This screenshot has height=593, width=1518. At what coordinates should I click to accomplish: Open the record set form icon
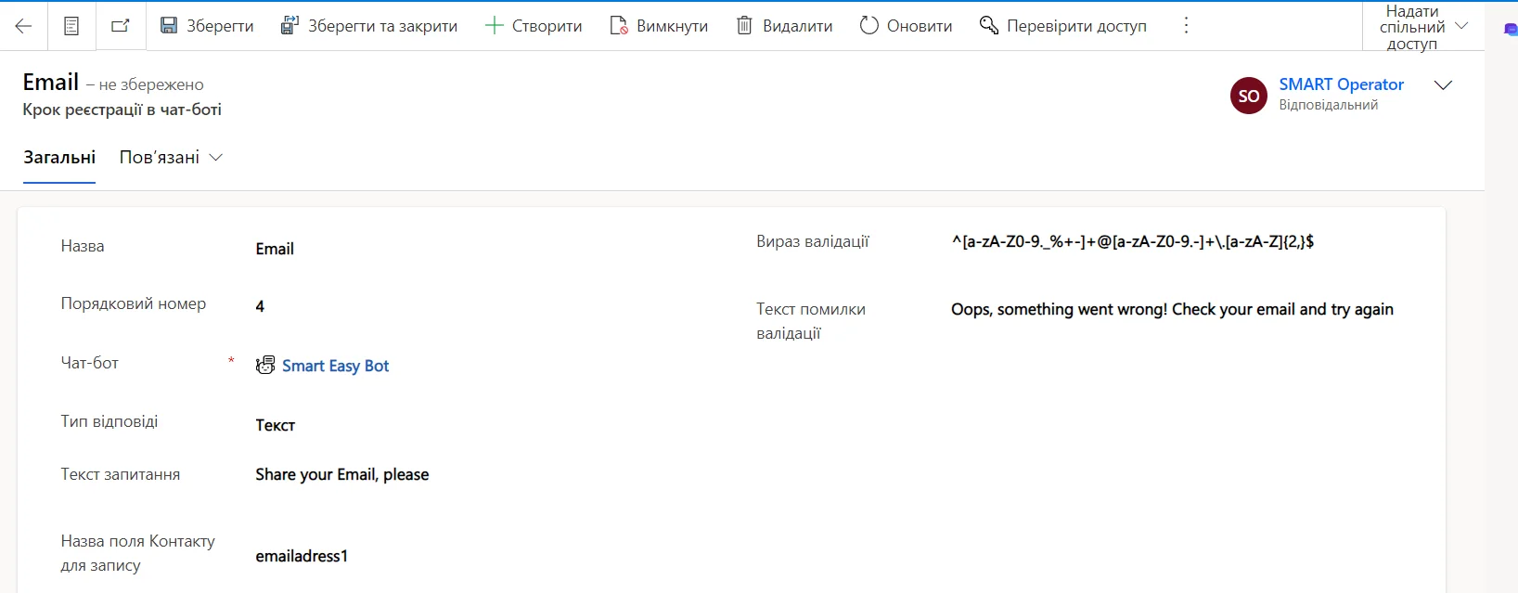coord(71,26)
